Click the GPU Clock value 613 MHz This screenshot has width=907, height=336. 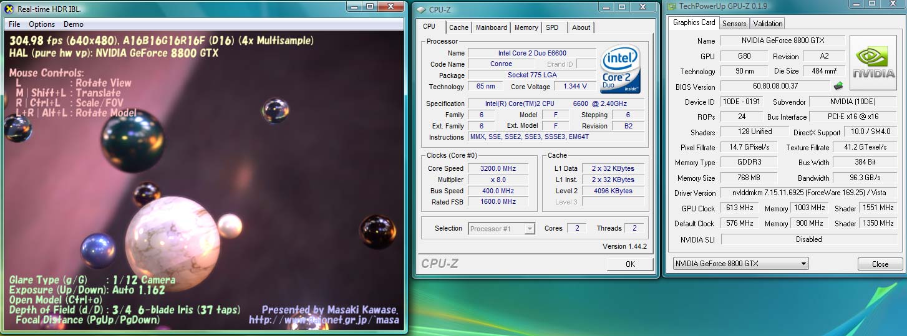[741, 208]
